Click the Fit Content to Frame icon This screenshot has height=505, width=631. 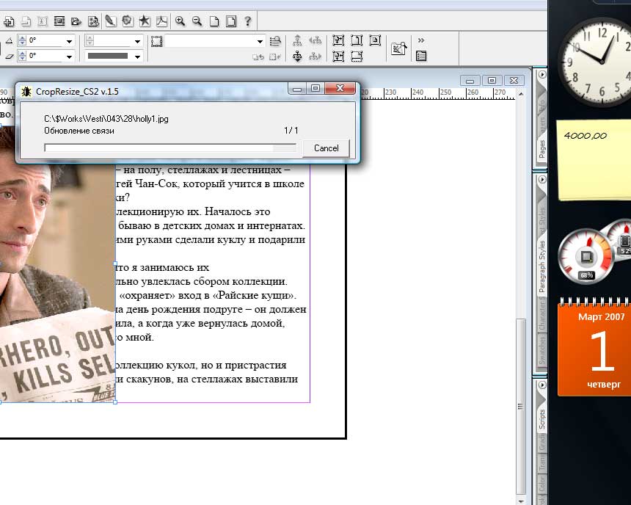pos(338,40)
